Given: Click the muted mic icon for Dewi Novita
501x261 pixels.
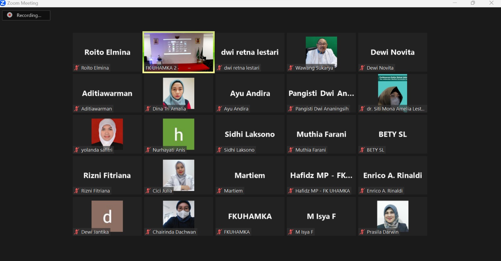Looking at the screenshot, I should [362, 68].
